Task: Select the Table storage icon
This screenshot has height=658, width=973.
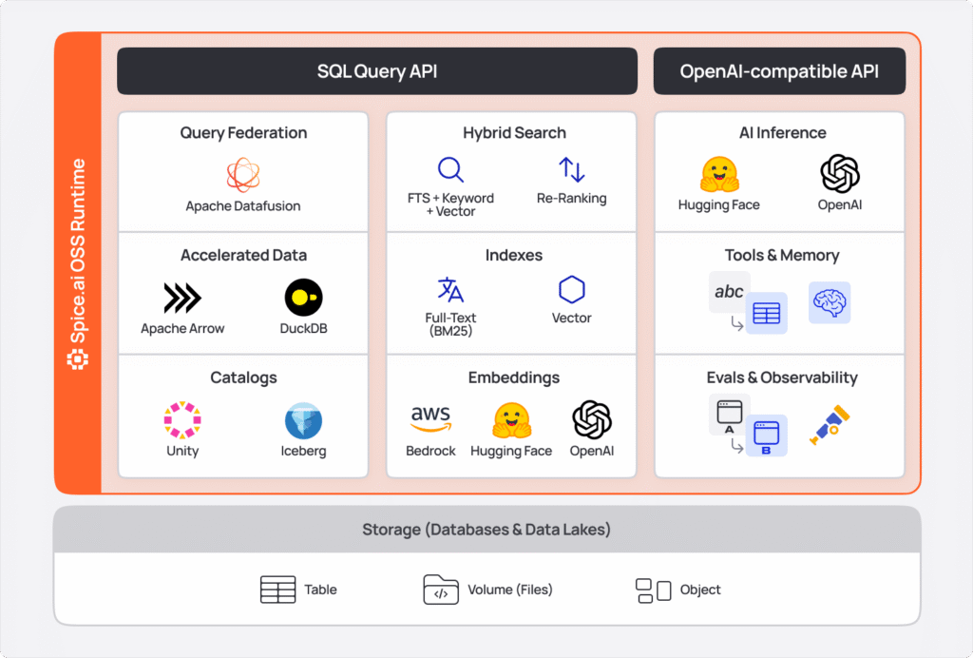Action: click(x=277, y=590)
